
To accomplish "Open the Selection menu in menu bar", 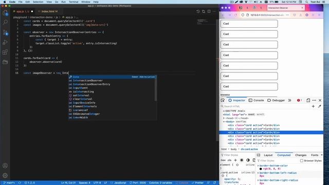I will pyautogui.click(x=38, y=2).
